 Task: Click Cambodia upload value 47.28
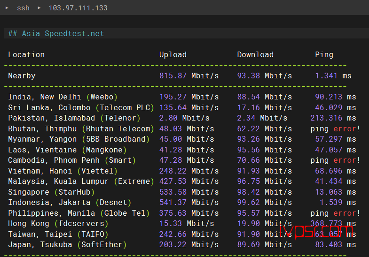[171, 160]
